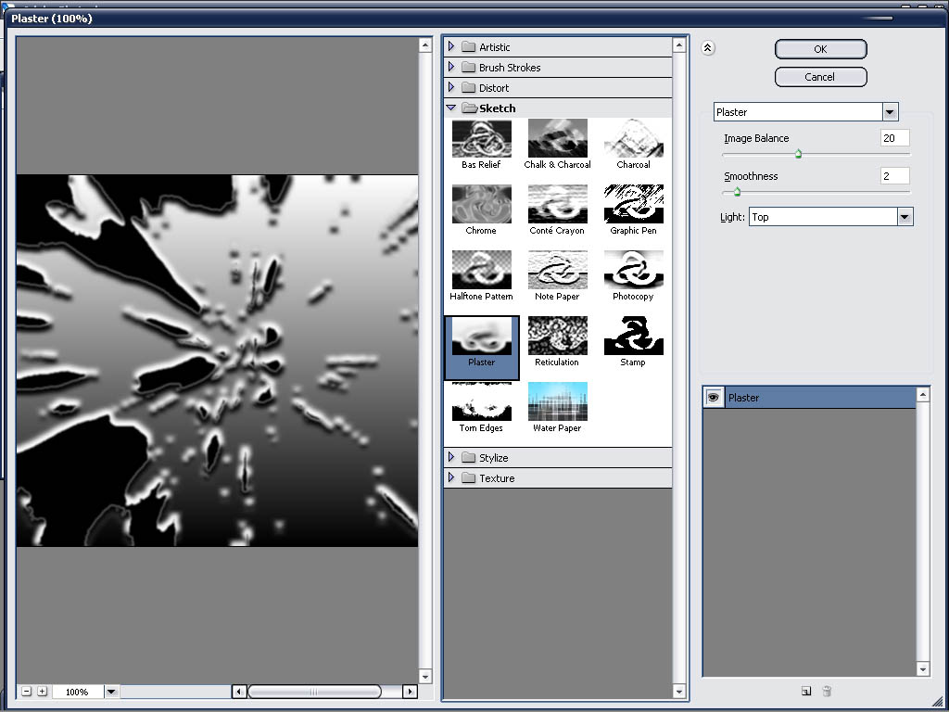
Task: Apply the Water Paper filter
Action: 557,402
